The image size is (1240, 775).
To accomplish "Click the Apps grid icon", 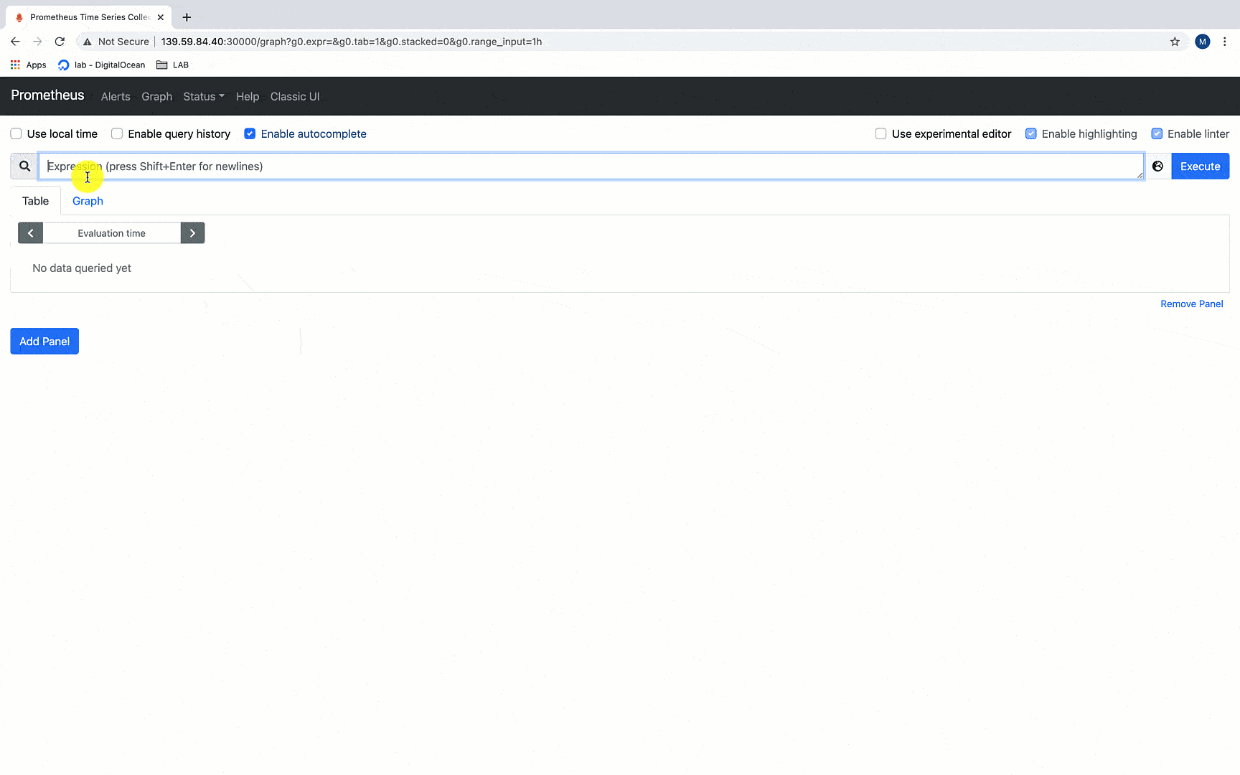I will (x=15, y=65).
